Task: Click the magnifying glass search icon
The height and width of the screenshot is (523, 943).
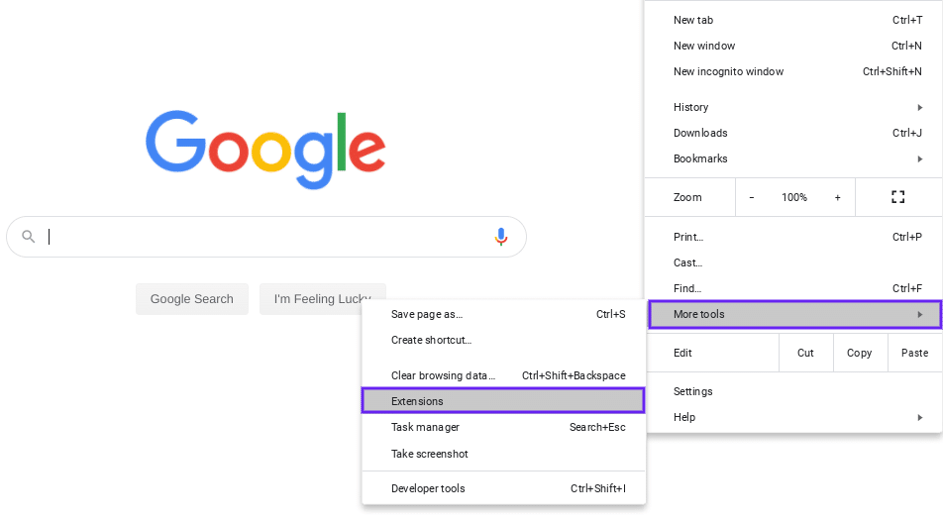Action: coord(29,237)
